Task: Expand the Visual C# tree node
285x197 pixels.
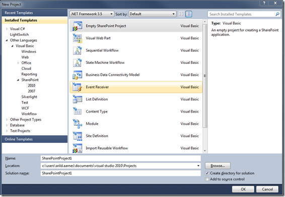Action: coord(7,29)
